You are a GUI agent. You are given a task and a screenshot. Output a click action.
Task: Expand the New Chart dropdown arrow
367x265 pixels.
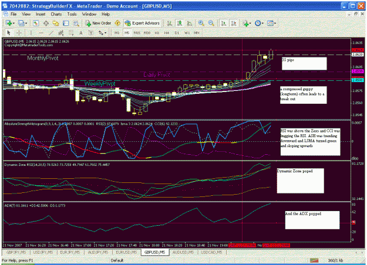(x=14, y=23)
